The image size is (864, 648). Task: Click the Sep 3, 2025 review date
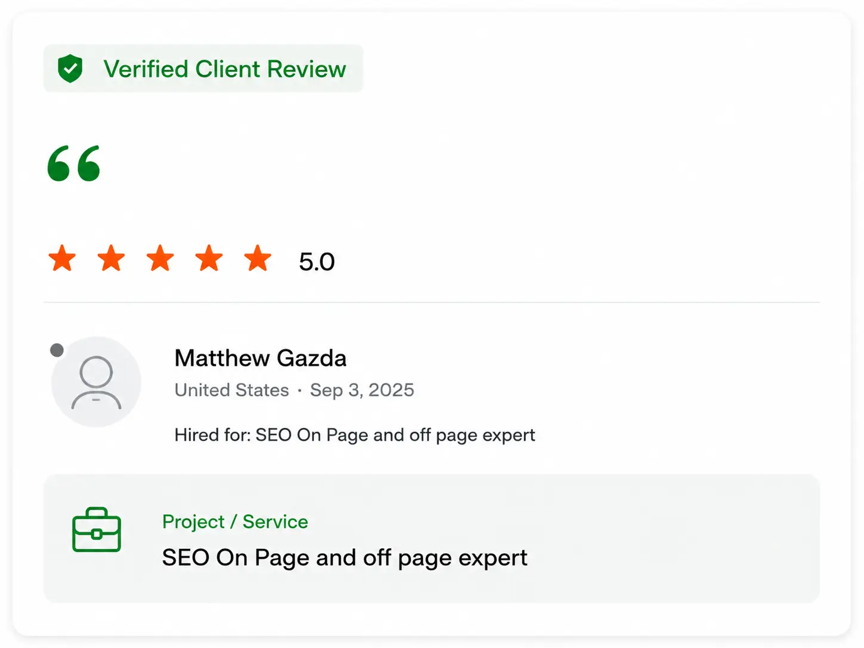pyautogui.click(x=362, y=390)
